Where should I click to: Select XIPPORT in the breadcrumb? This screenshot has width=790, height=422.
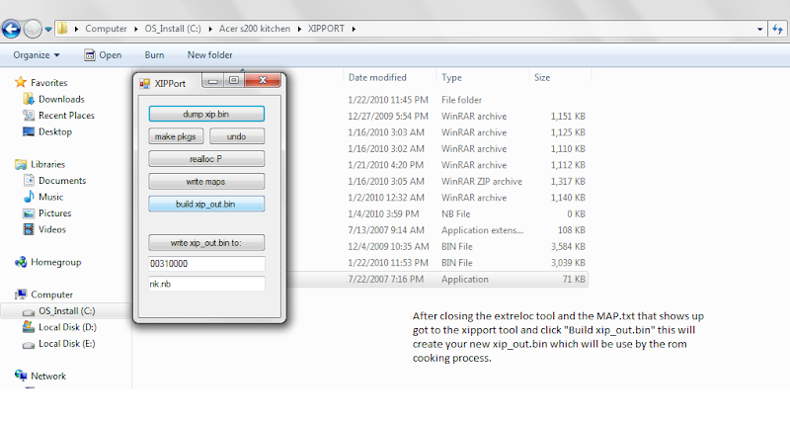tap(326, 29)
